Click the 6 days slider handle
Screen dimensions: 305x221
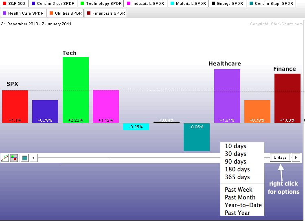pyautogui.click(x=280, y=157)
